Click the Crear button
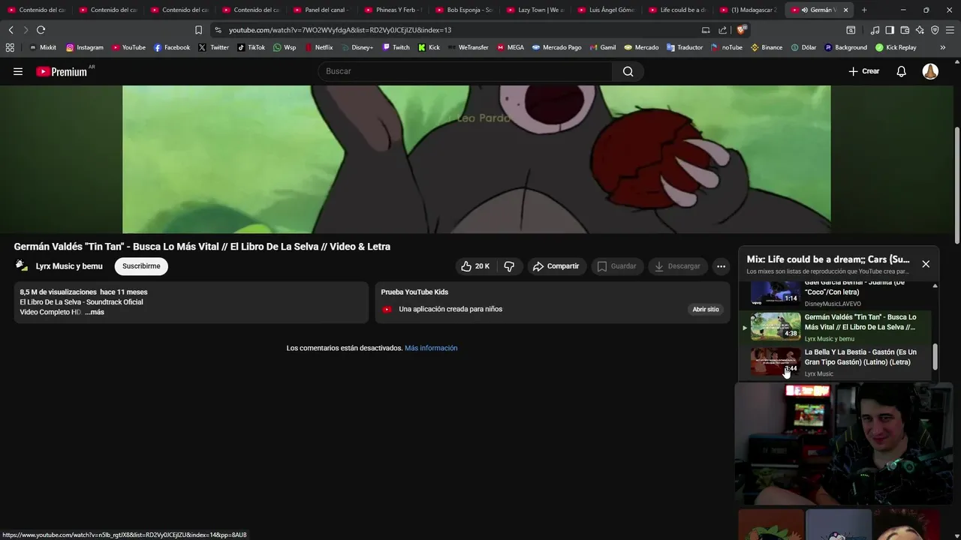Image resolution: width=961 pixels, height=540 pixels. pos(863,71)
